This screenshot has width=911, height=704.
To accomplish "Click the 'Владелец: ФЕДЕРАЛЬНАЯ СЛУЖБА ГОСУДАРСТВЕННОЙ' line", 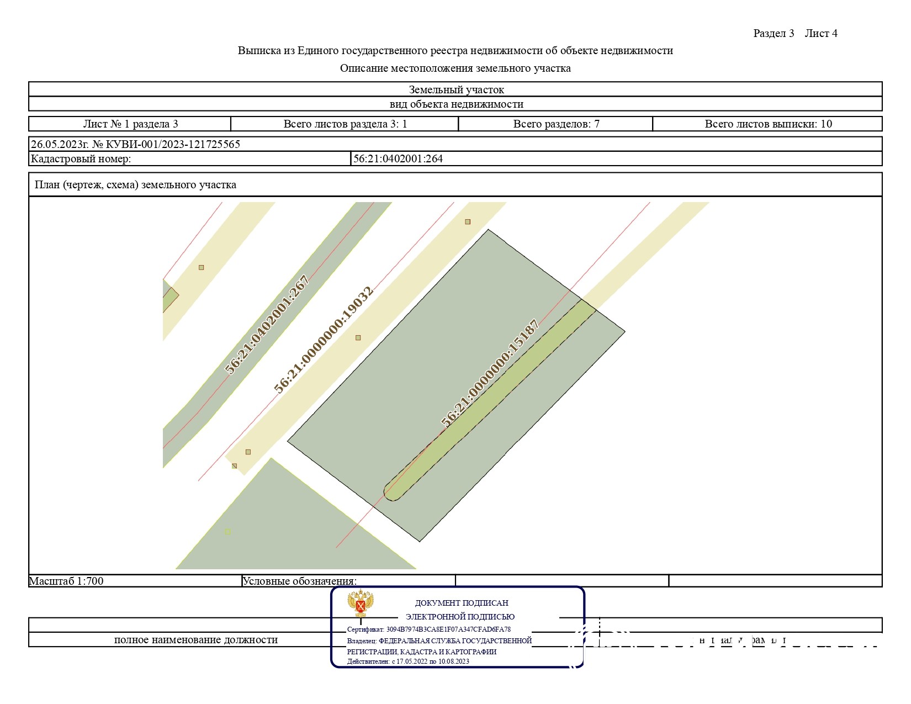I will pos(439,641).
